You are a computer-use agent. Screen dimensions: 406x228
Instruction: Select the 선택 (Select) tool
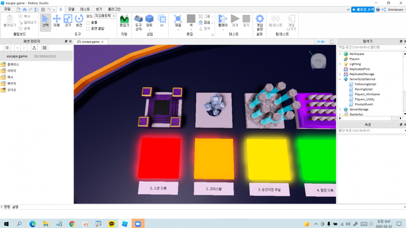click(45, 21)
